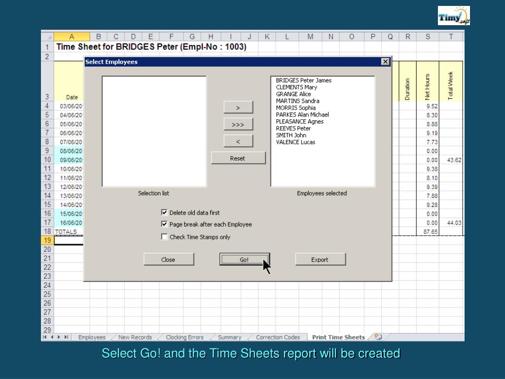Select GRANGE Alice in the selected list
This screenshot has width=505, height=379.
click(x=293, y=94)
